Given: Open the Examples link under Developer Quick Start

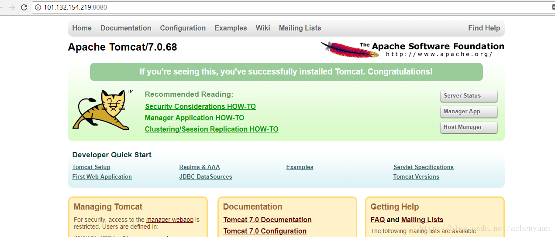Looking at the screenshot, I should click(300, 167).
